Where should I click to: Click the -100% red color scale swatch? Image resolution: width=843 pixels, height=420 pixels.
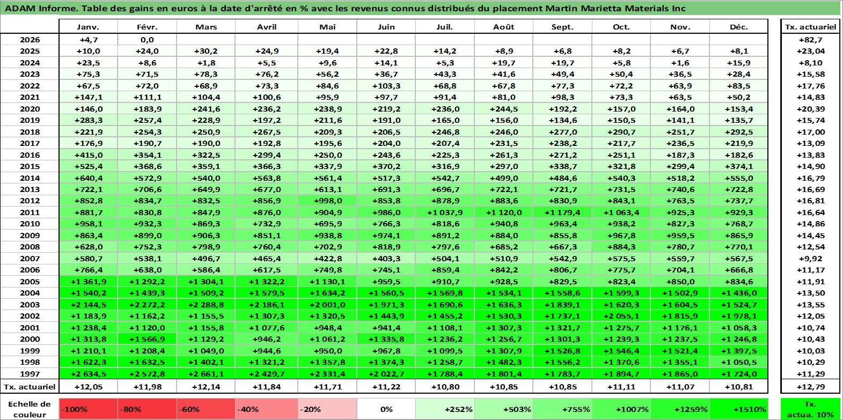(x=88, y=409)
